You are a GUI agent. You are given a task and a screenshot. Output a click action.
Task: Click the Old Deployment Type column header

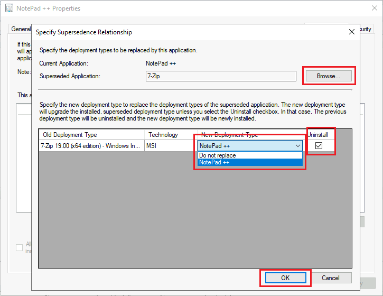click(x=91, y=135)
